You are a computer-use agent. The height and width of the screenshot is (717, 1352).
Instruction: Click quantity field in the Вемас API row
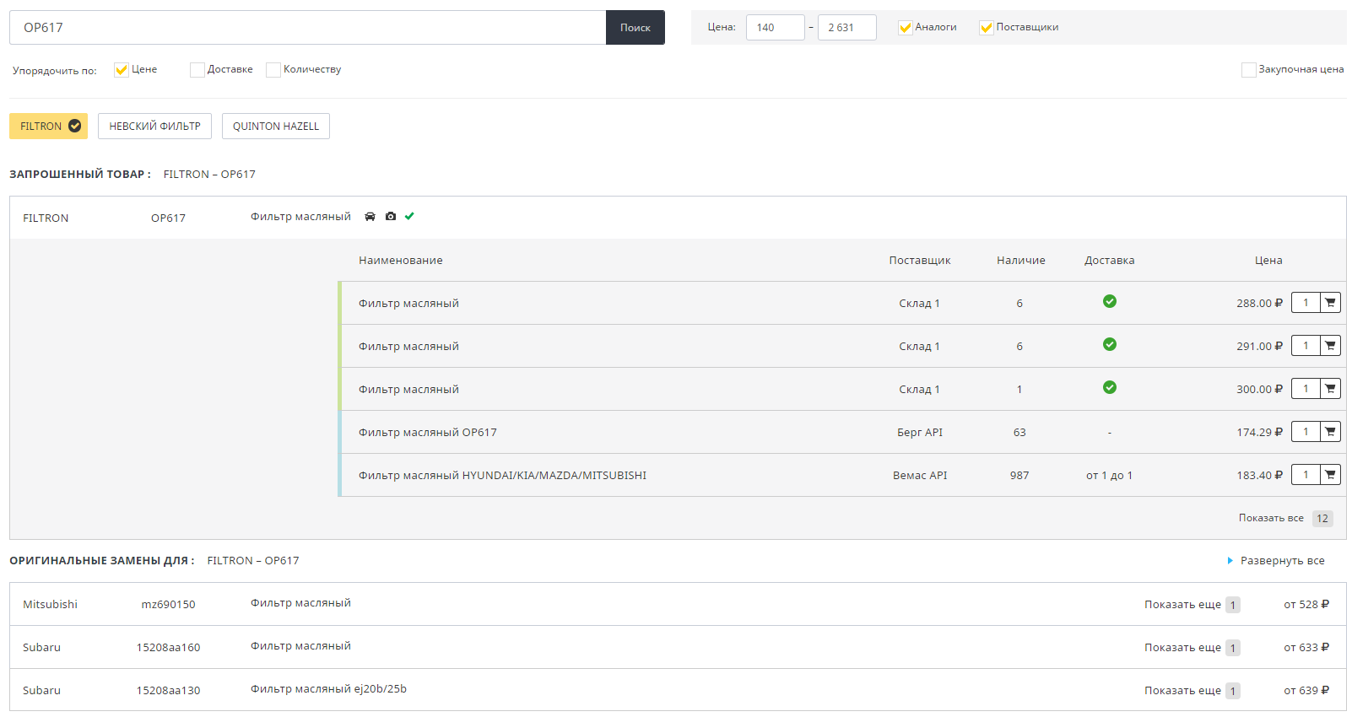click(x=1306, y=475)
